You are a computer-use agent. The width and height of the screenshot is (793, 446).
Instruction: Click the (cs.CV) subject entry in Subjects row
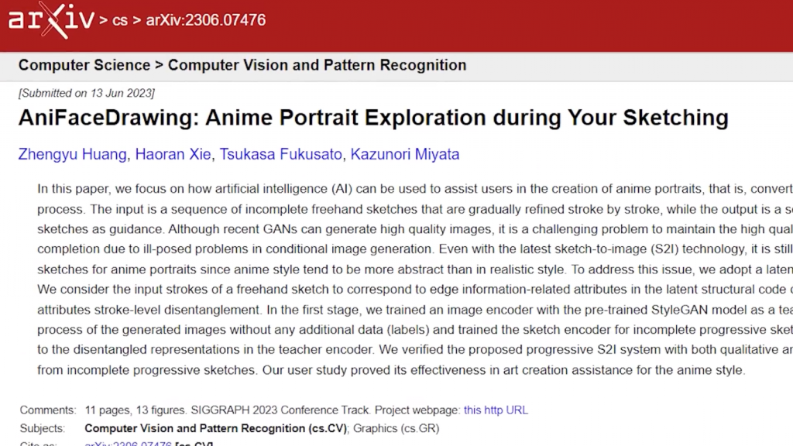tap(331, 428)
